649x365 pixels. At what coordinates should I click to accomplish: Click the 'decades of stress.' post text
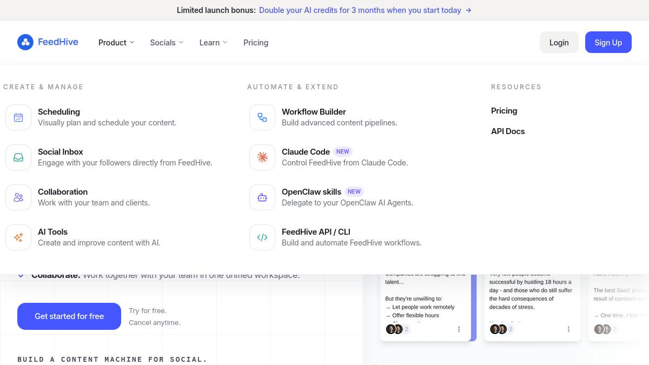tap(512, 307)
